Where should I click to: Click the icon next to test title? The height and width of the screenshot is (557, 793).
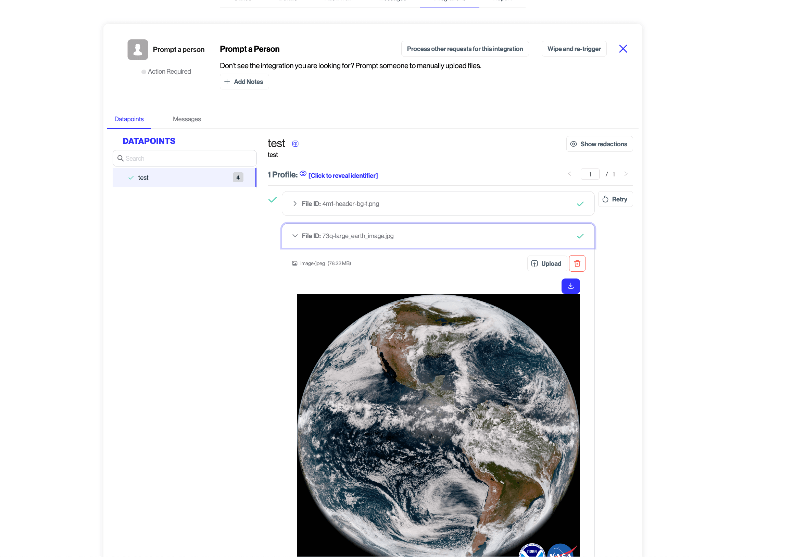coord(295,144)
